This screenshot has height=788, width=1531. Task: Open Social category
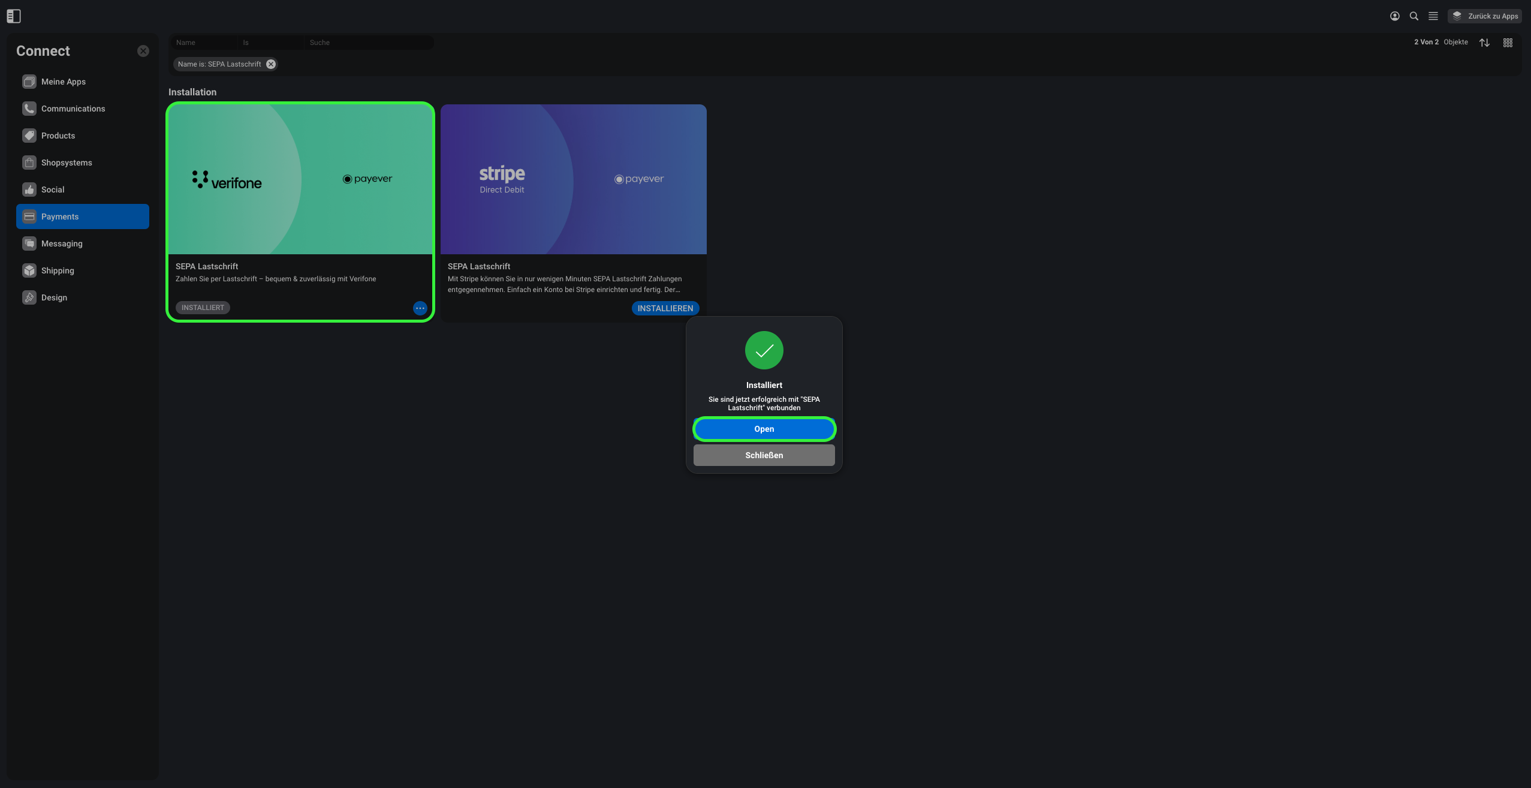83,190
